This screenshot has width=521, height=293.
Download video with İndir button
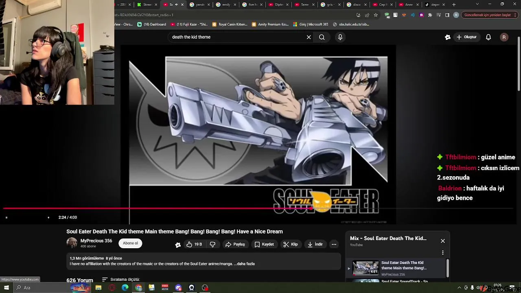(315, 244)
